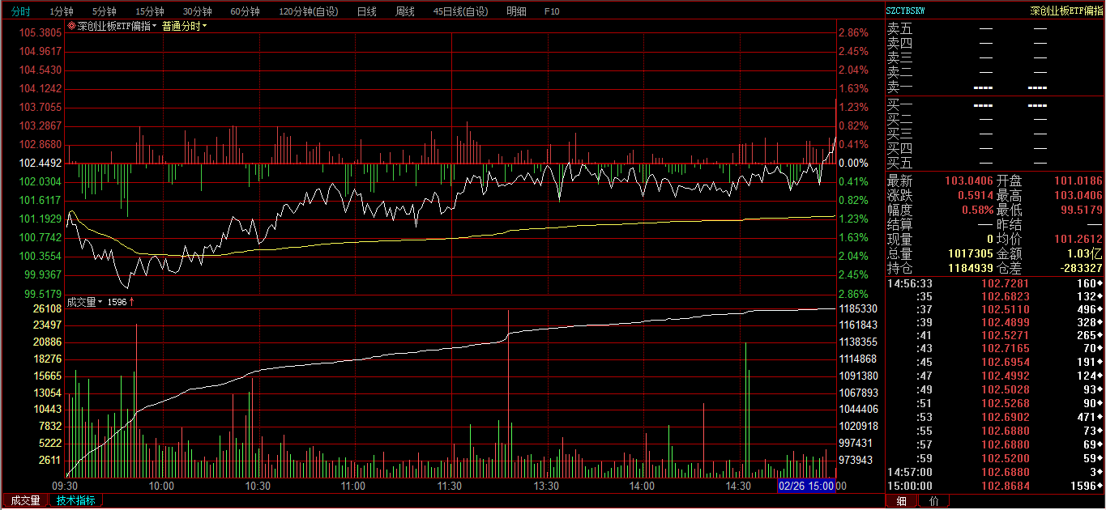Image resolution: width=1106 pixels, height=510 pixels.
Task: Select the 价 tab under trade list
Action: (x=934, y=501)
